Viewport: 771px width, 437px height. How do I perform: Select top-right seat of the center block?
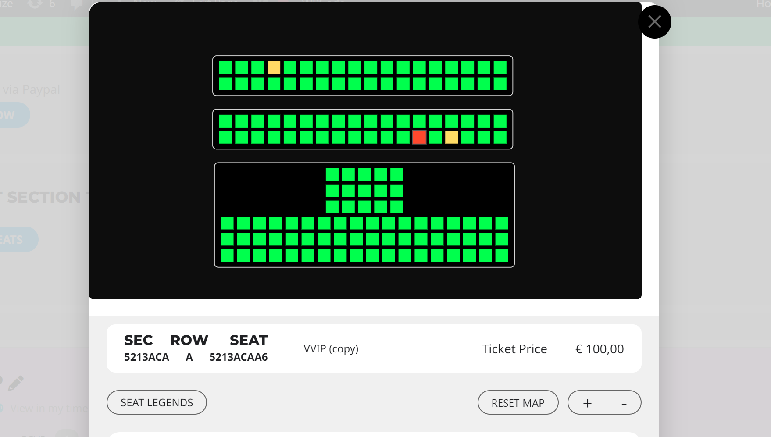396,174
